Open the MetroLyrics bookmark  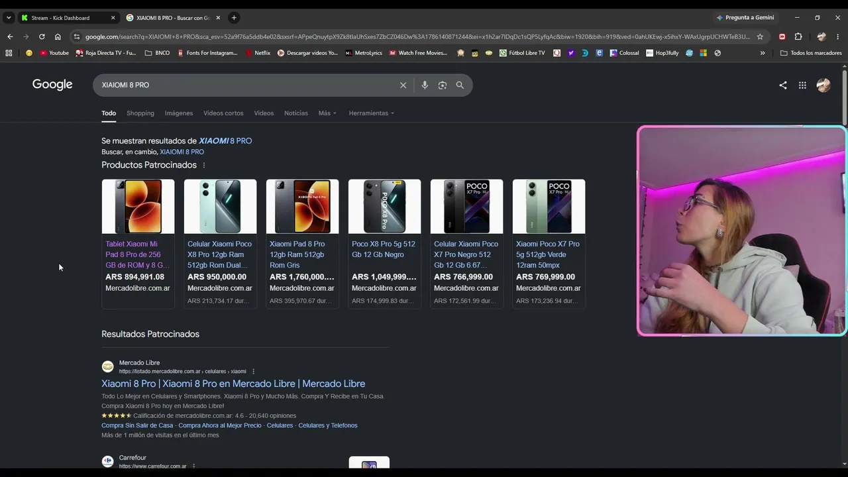point(364,53)
